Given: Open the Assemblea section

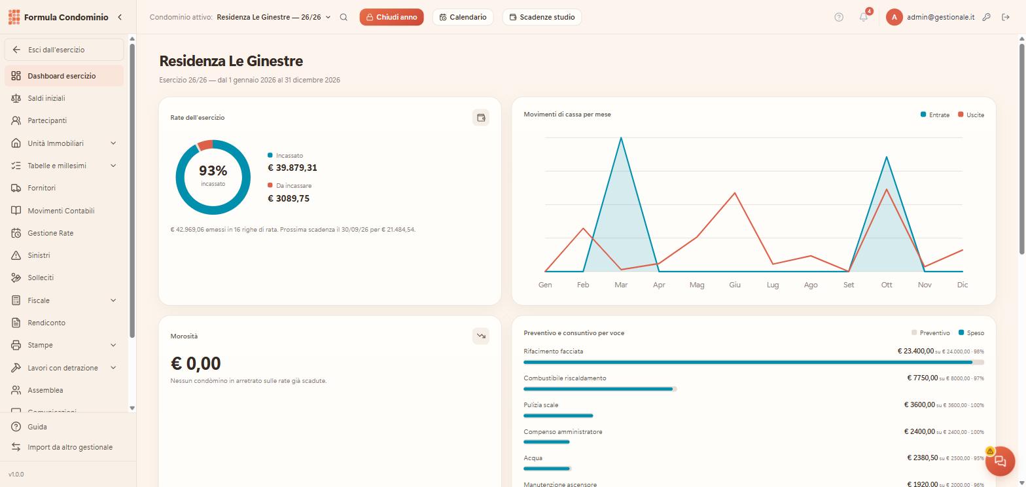Looking at the screenshot, I should coord(64,390).
